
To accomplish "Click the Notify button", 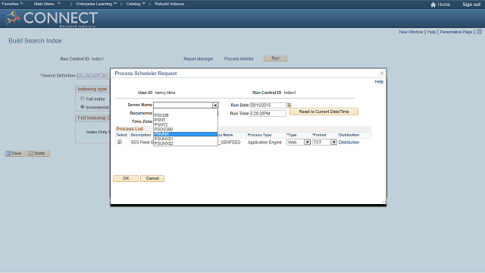I will [39, 153].
